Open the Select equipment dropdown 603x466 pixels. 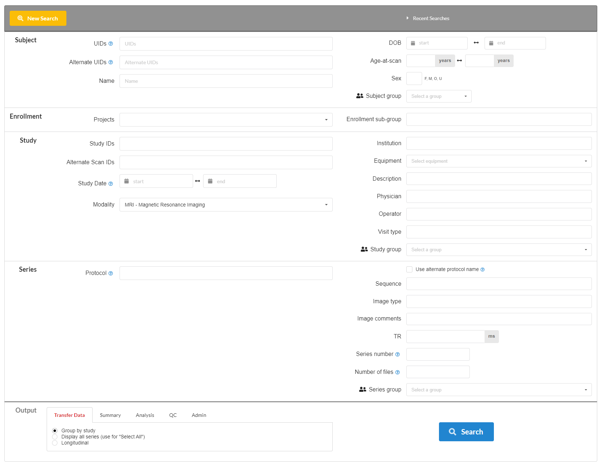[499, 161]
